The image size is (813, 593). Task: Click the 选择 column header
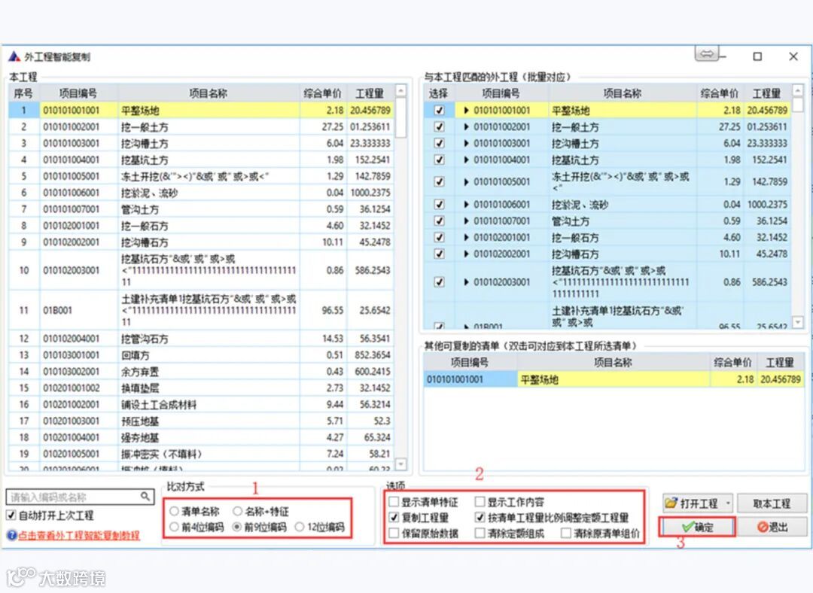pos(439,93)
